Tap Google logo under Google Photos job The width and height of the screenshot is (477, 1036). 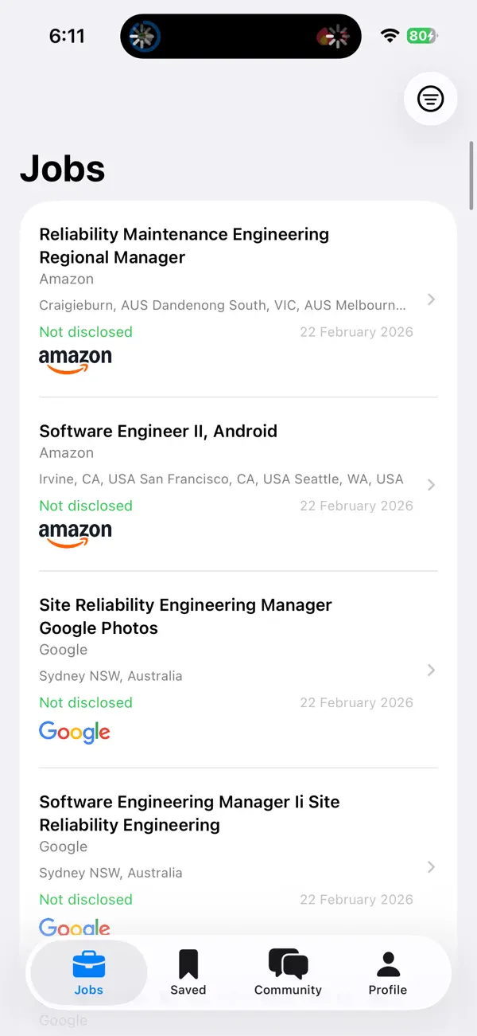point(75,733)
